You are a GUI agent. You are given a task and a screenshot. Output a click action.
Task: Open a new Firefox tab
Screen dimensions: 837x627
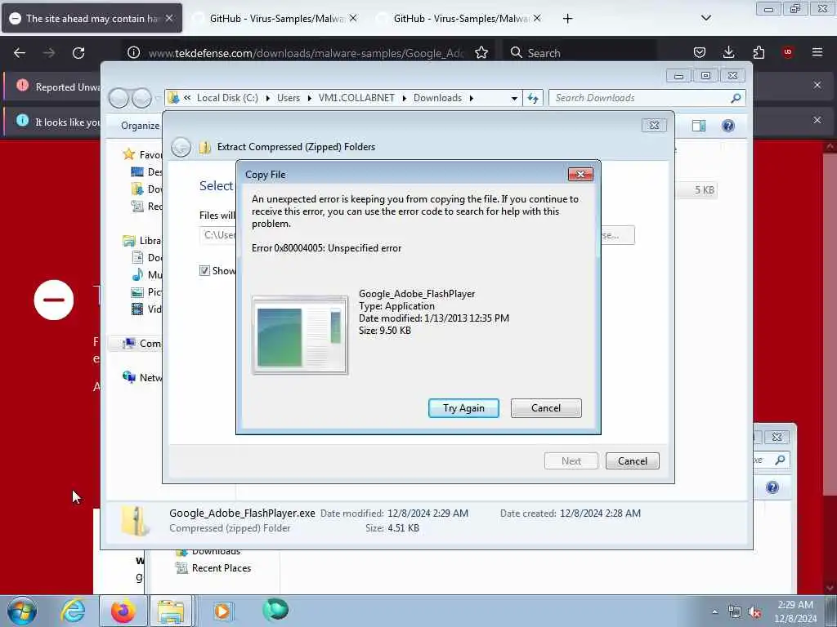click(567, 19)
